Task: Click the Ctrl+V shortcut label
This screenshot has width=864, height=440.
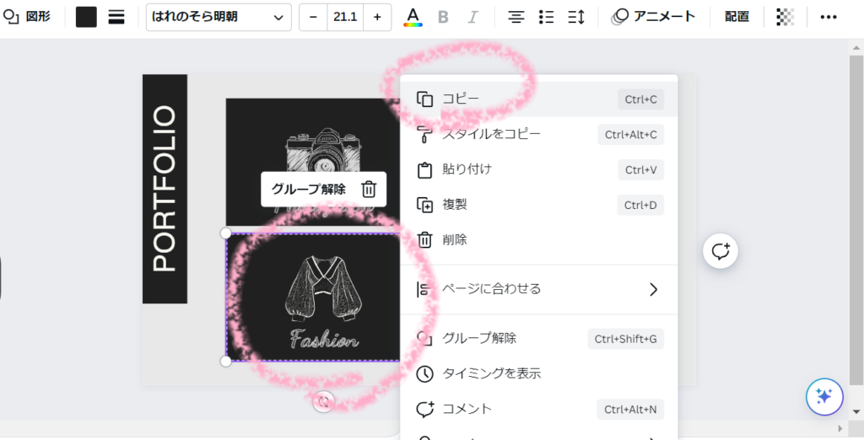Action: [641, 170]
